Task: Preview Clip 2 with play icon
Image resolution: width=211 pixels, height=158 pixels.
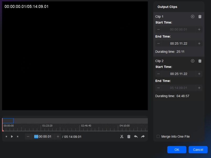Action: tap(193, 61)
